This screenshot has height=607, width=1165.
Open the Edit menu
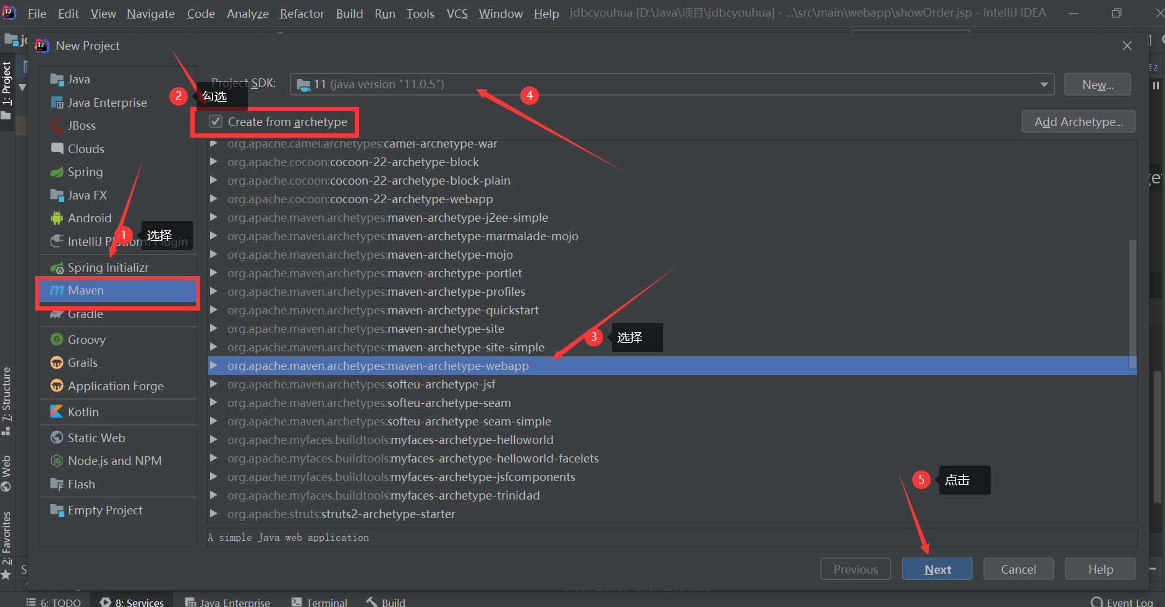68,14
